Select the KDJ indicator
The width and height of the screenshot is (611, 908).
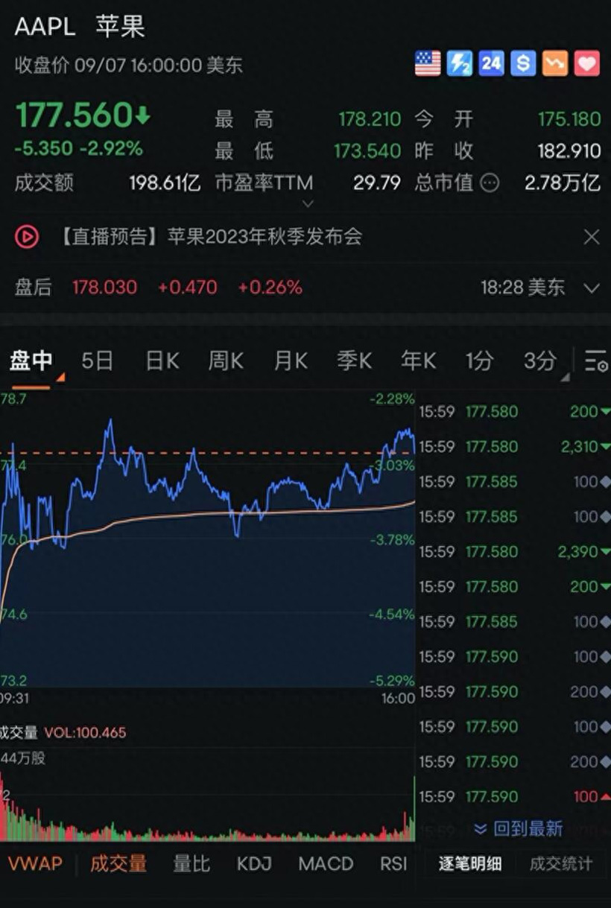pyautogui.click(x=254, y=864)
